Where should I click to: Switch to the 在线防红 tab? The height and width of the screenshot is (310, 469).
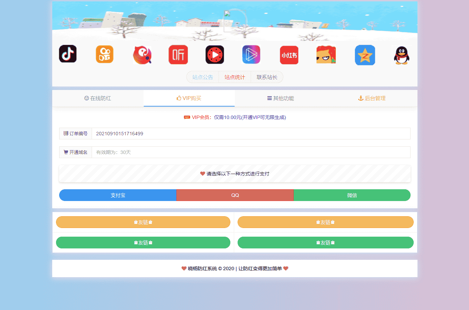98,98
